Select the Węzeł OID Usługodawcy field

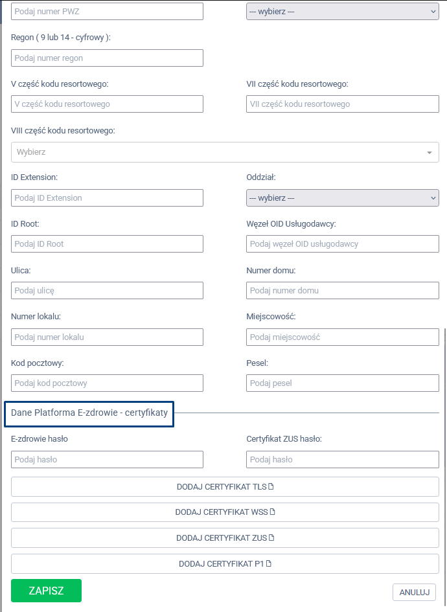coord(342,244)
